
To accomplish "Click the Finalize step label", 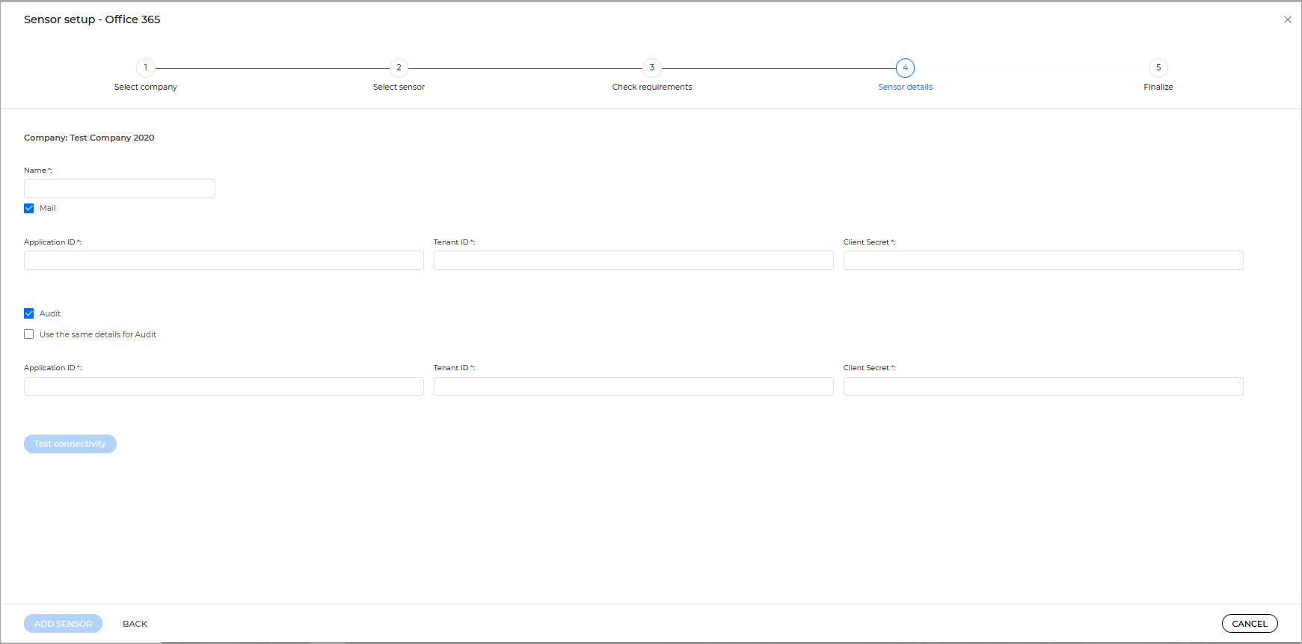I will [x=1158, y=87].
